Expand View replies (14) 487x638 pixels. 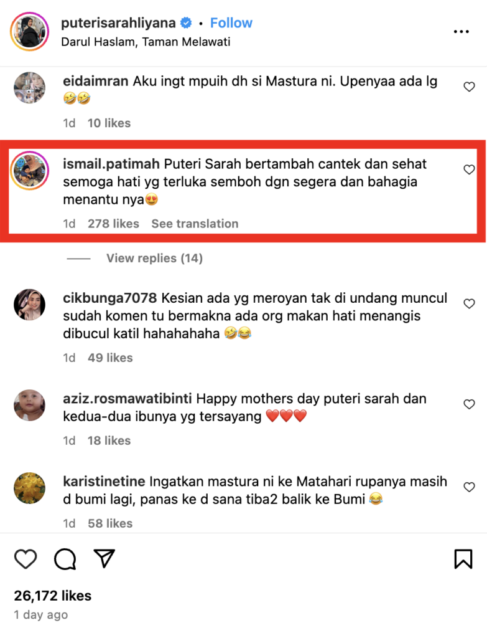click(154, 258)
